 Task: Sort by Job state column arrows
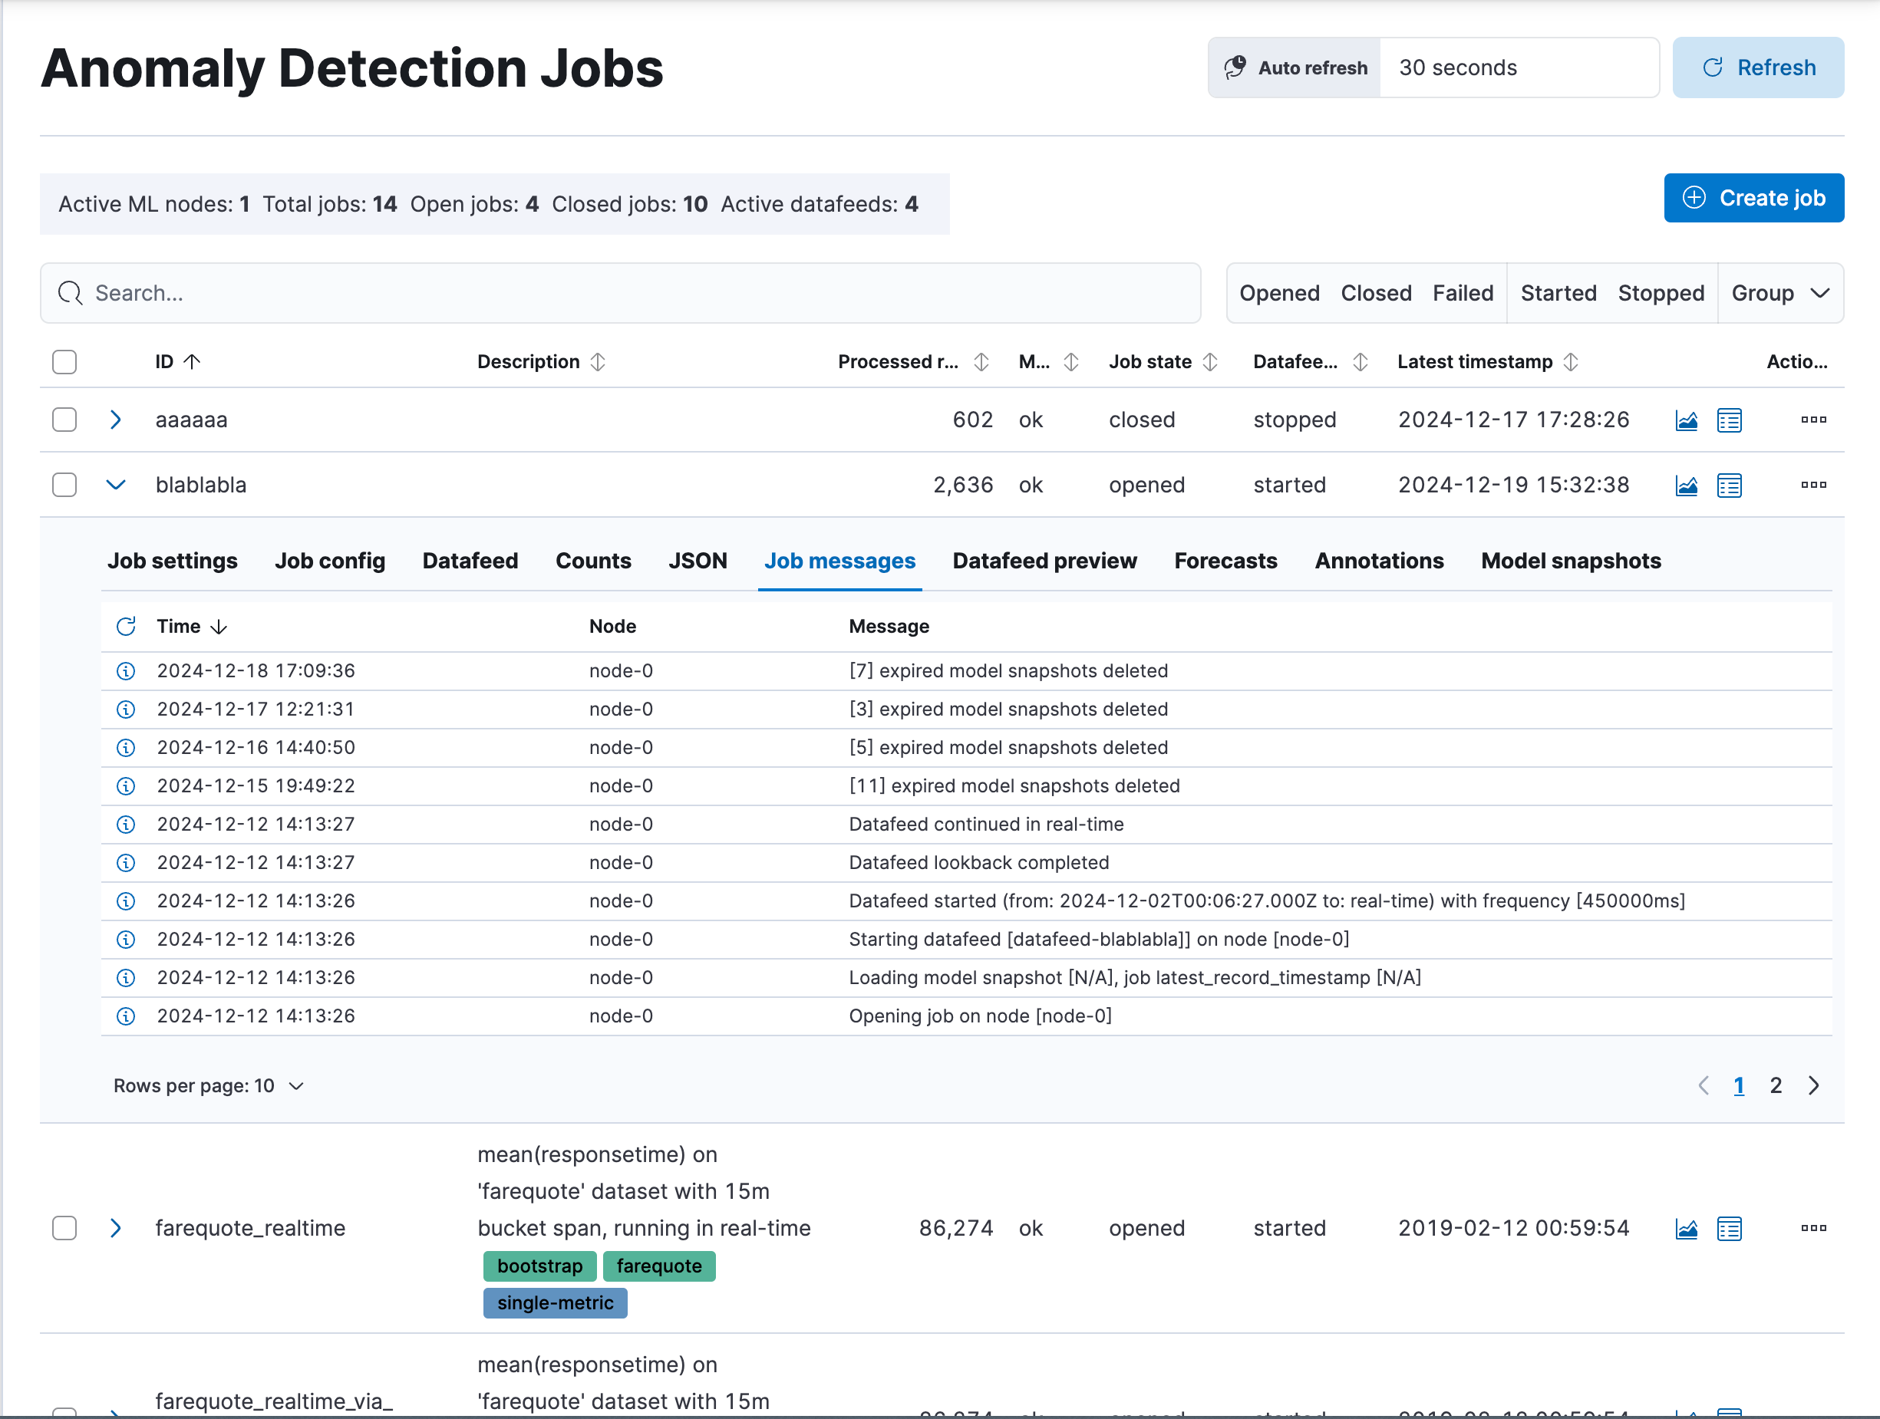click(x=1210, y=362)
